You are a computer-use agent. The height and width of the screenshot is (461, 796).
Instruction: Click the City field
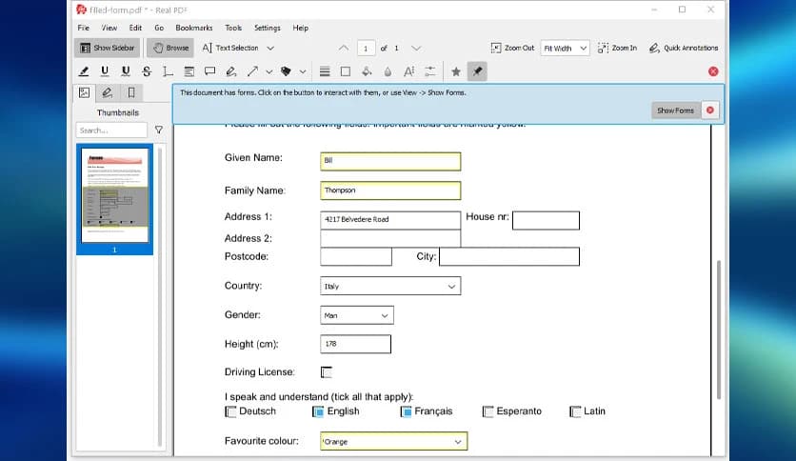click(x=509, y=256)
